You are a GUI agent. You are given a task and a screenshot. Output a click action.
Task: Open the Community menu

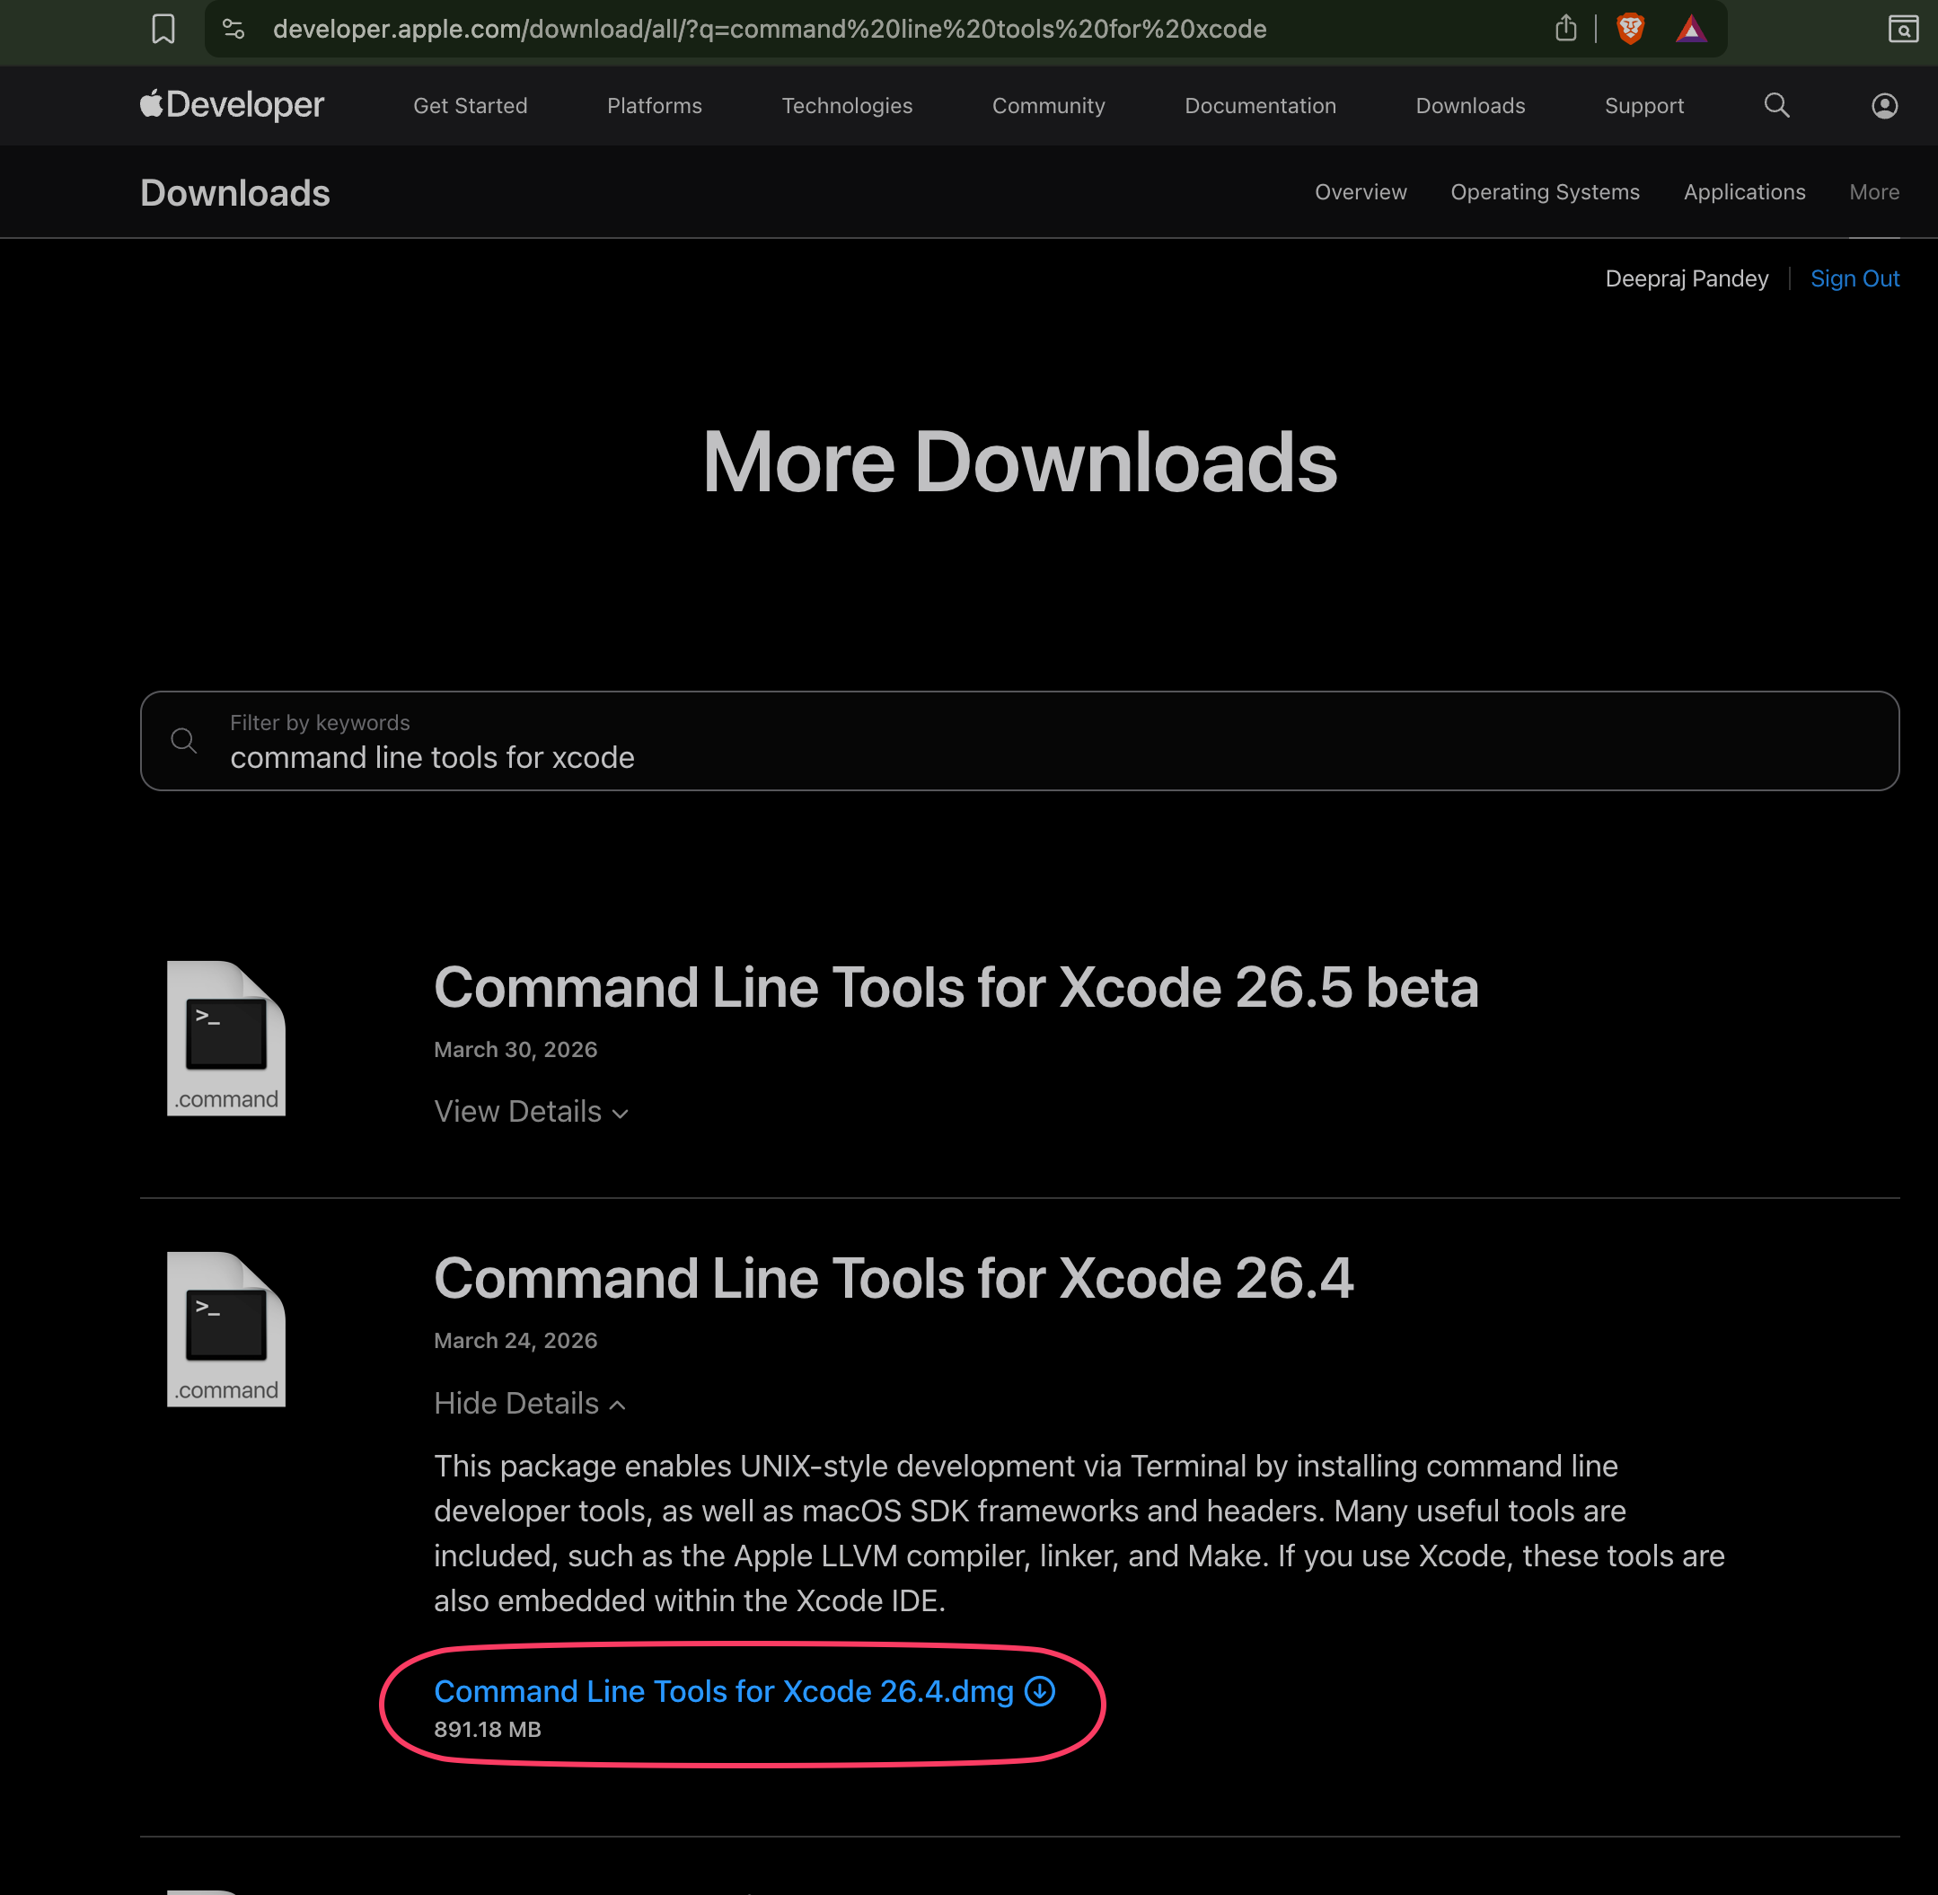[1048, 105]
